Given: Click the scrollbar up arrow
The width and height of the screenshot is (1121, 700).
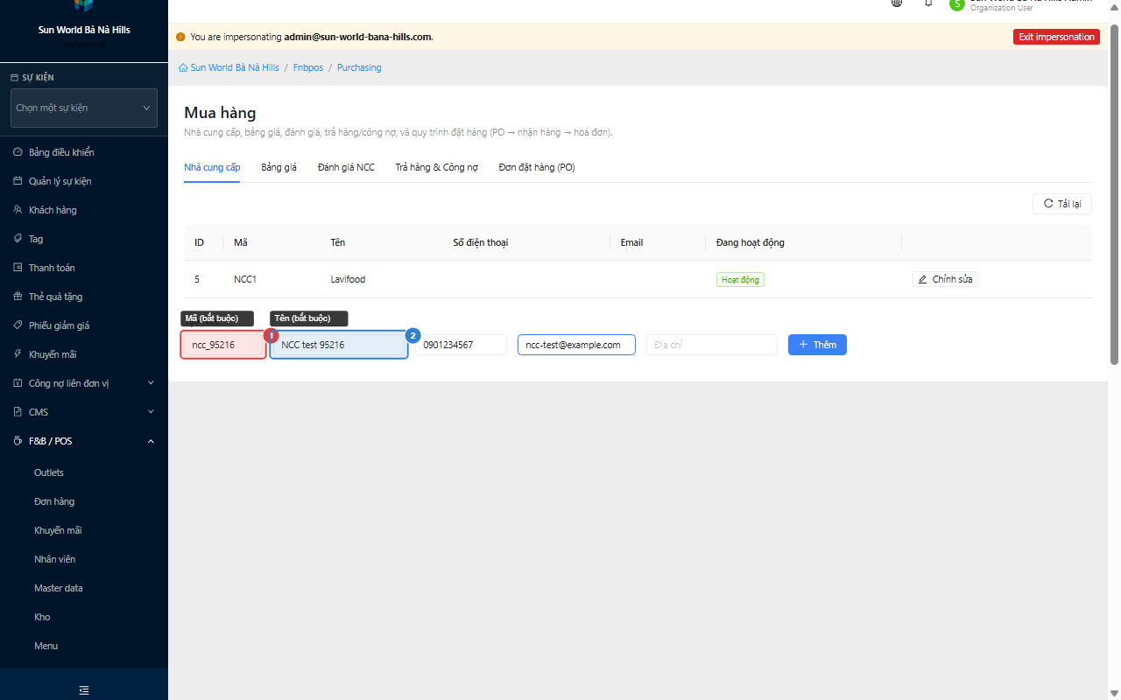Looking at the screenshot, I should pyautogui.click(x=1115, y=7).
